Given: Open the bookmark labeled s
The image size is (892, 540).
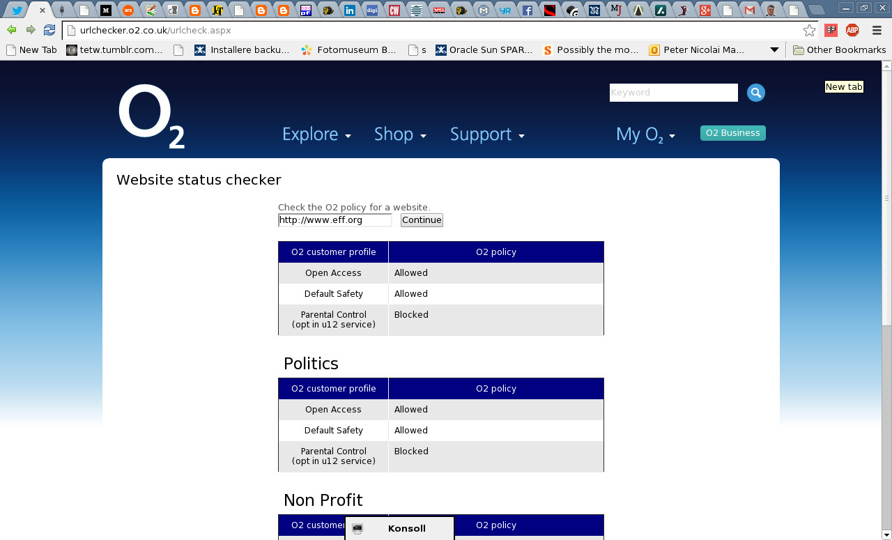Looking at the screenshot, I should 417,50.
